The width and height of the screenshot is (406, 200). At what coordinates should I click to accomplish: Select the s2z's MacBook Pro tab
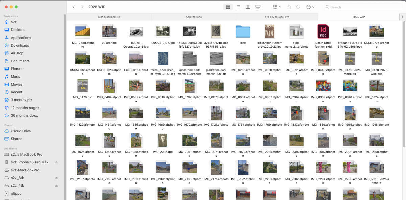(277, 17)
